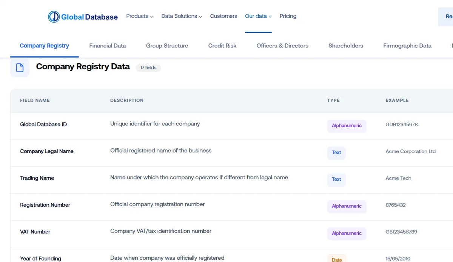Switch to the Financial Data tab

pos(108,46)
